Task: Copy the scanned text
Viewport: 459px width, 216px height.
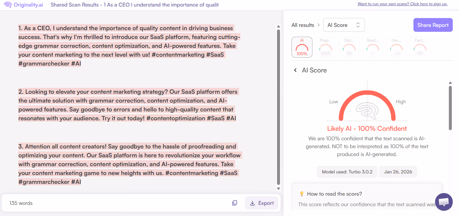Action: 234,203
